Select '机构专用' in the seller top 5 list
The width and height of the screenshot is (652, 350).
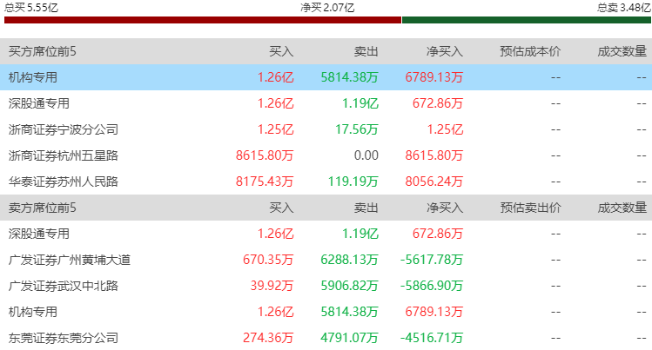tap(33, 312)
